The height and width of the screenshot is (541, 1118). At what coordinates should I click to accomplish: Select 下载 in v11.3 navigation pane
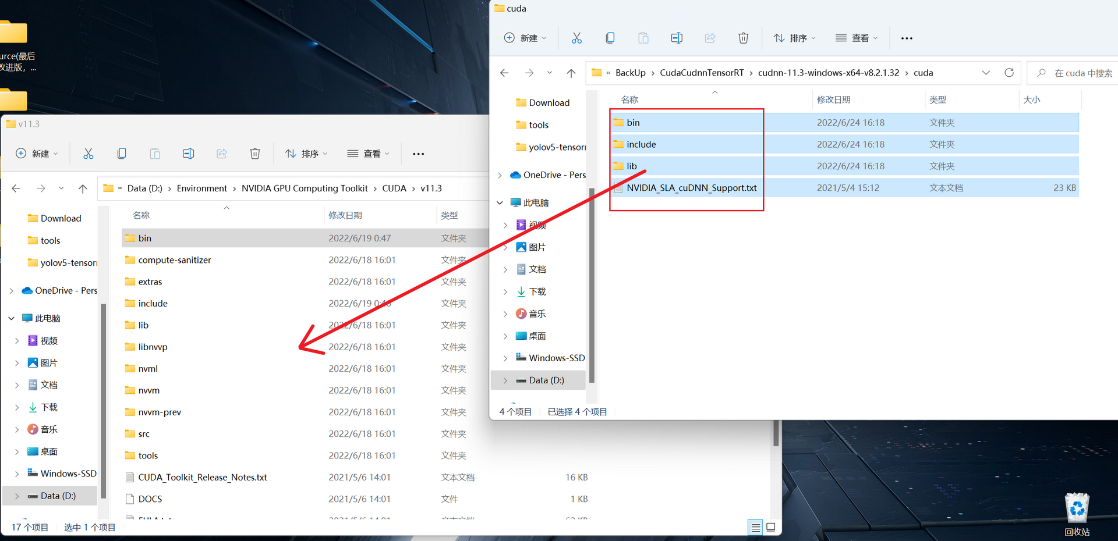(43, 407)
